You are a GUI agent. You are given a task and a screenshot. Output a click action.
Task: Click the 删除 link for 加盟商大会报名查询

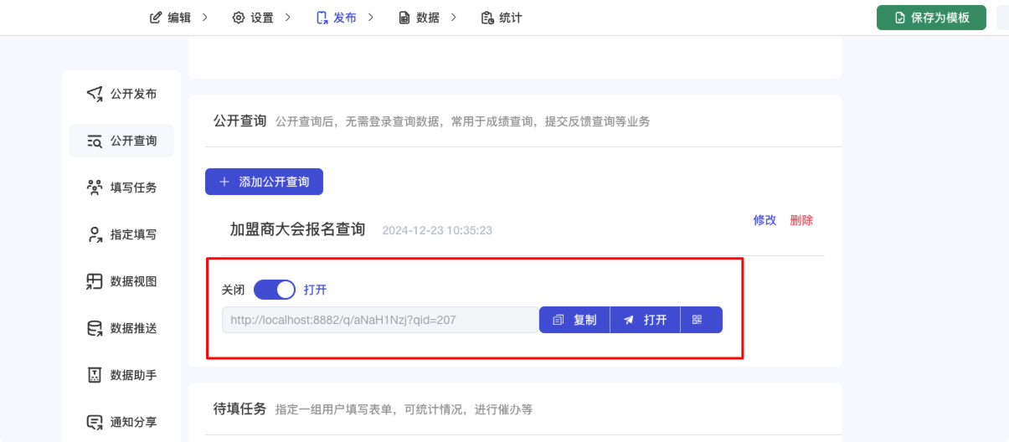pos(801,220)
